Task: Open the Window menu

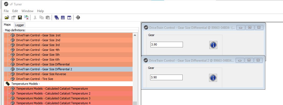Action: tap(27, 11)
